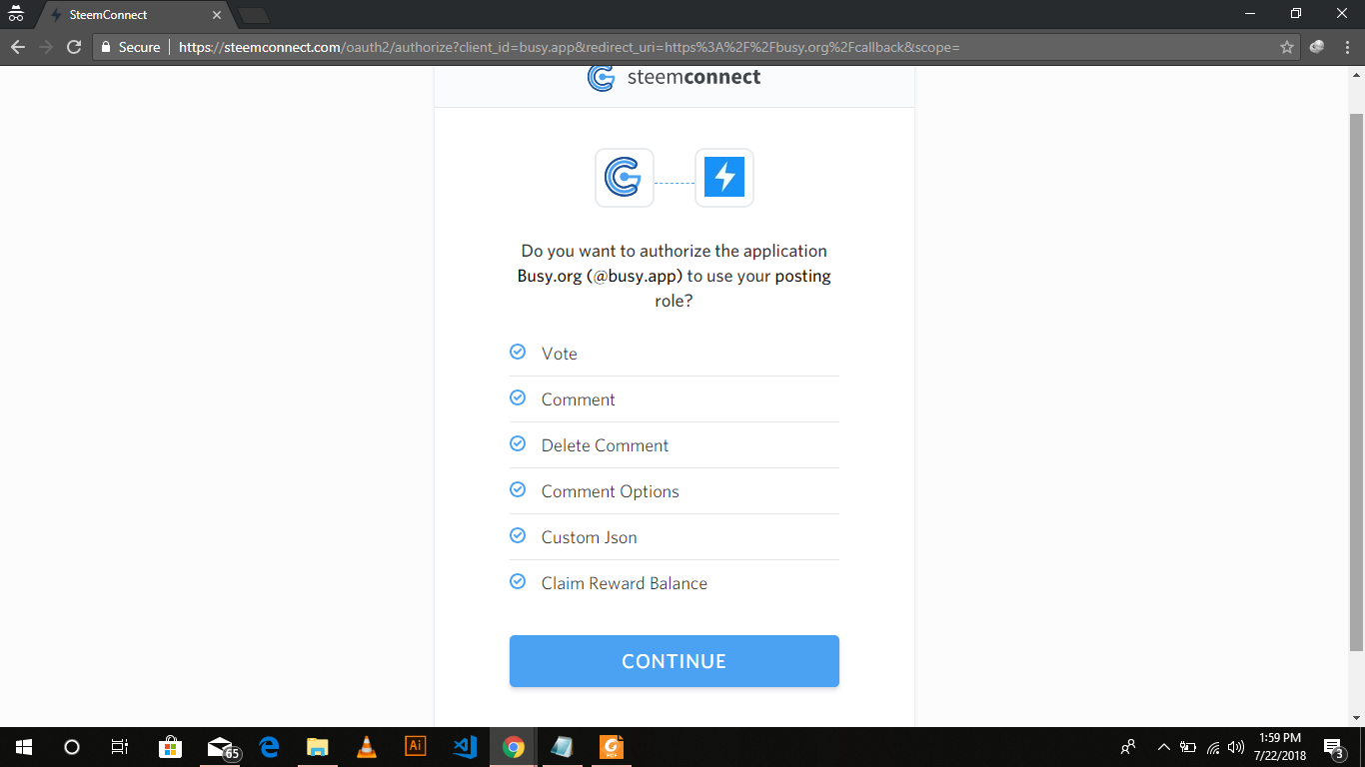Open the Action Center notifications icon
The height and width of the screenshot is (767, 1365).
pyautogui.click(x=1334, y=747)
